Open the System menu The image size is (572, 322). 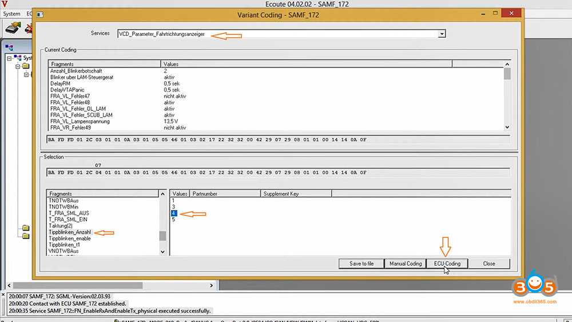11,14
